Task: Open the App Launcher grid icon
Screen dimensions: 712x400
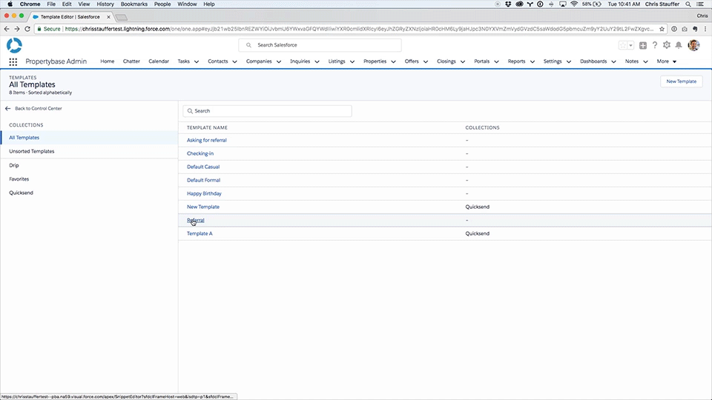Action: click(13, 61)
